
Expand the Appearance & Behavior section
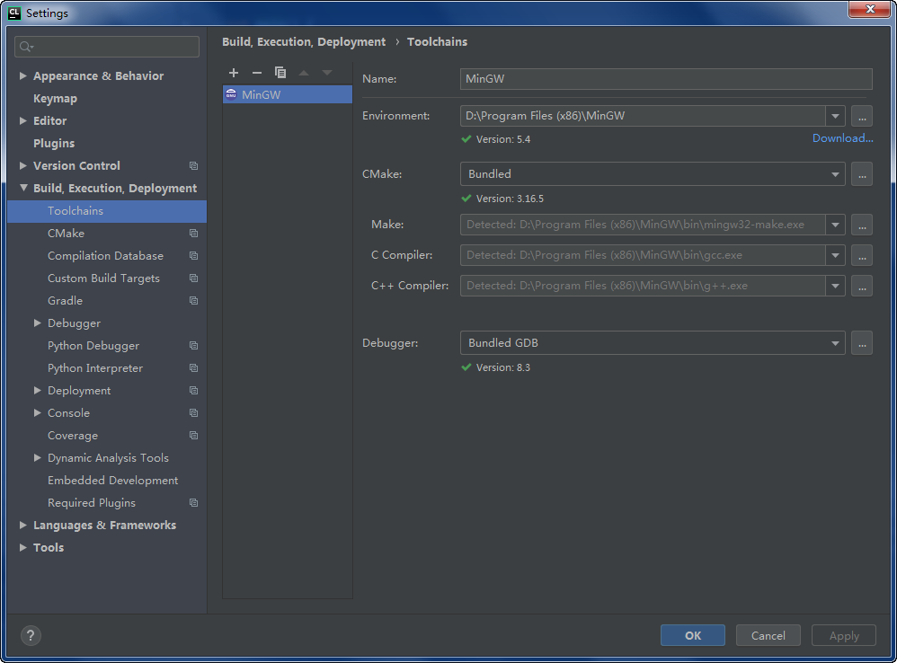pyautogui.click(x=23, y=76)
